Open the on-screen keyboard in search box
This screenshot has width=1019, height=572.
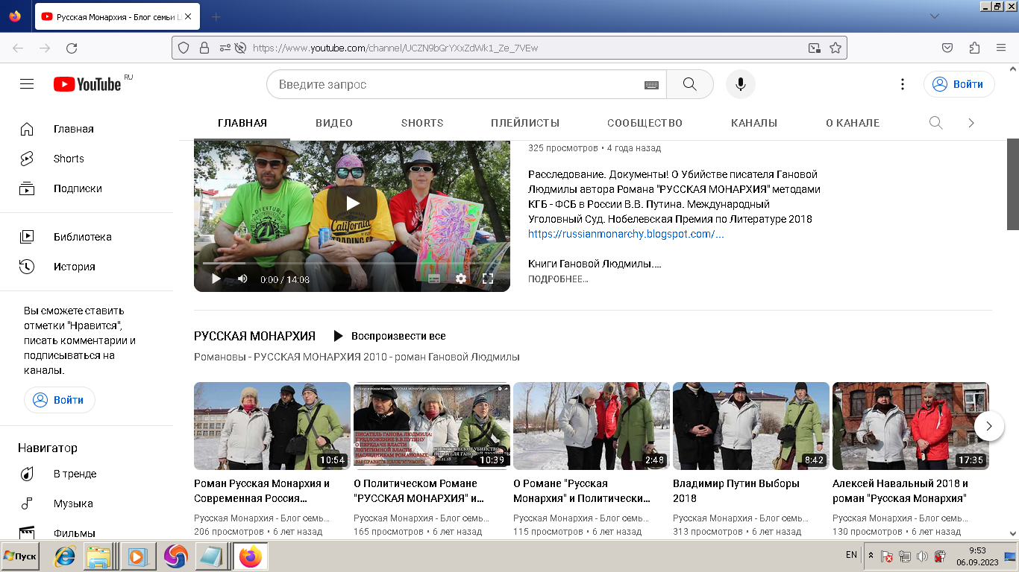(x=651, y=85)
